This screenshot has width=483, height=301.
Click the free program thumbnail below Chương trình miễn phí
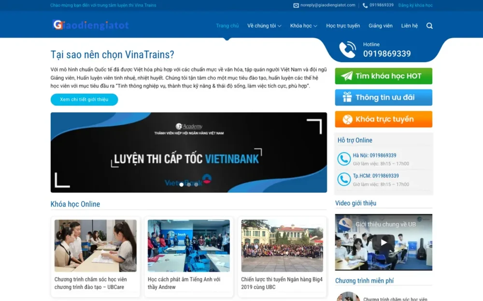pyautogui.click(x=348, y=297)
